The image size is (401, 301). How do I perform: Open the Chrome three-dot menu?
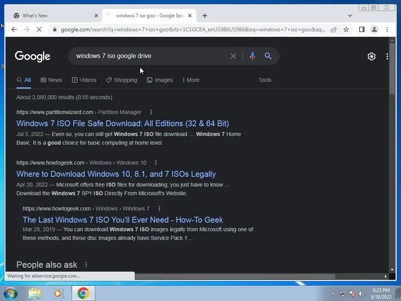387,29
